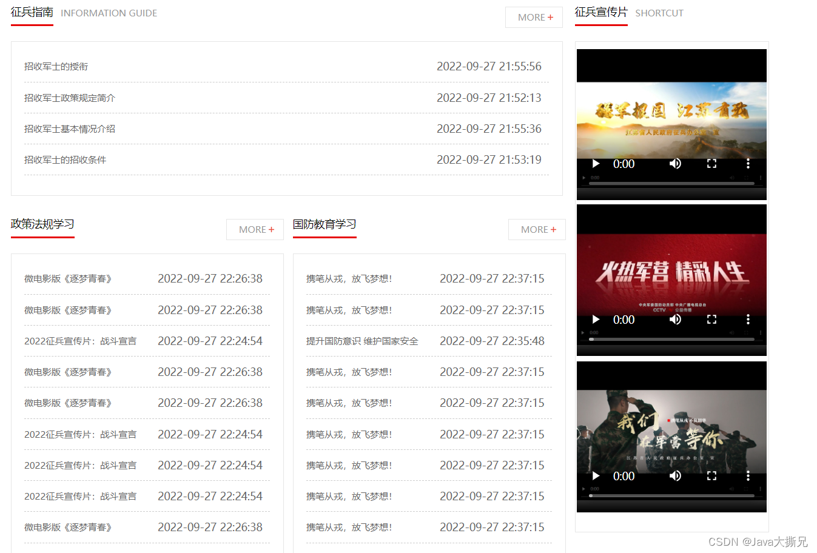
Task: Play the 火热军营 精彩人生 video
Action: (596, 320)
